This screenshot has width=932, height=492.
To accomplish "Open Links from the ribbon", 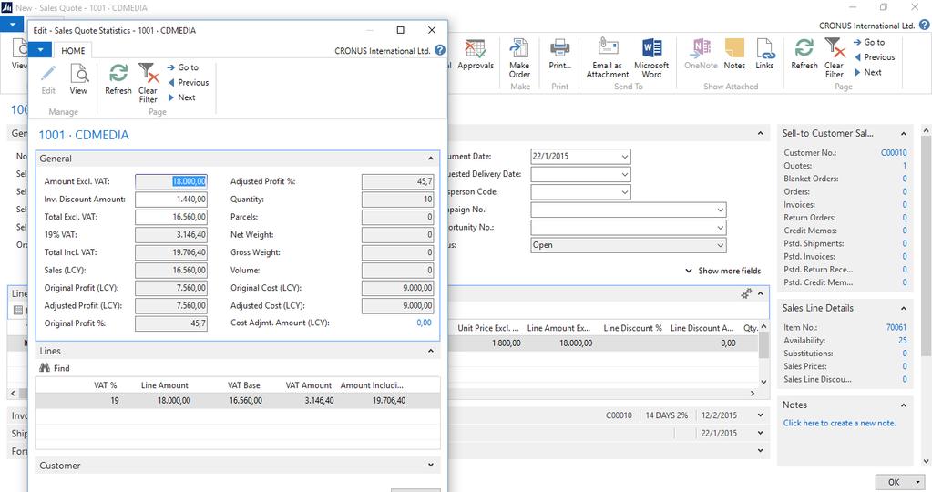I will (x=764, y=54).
